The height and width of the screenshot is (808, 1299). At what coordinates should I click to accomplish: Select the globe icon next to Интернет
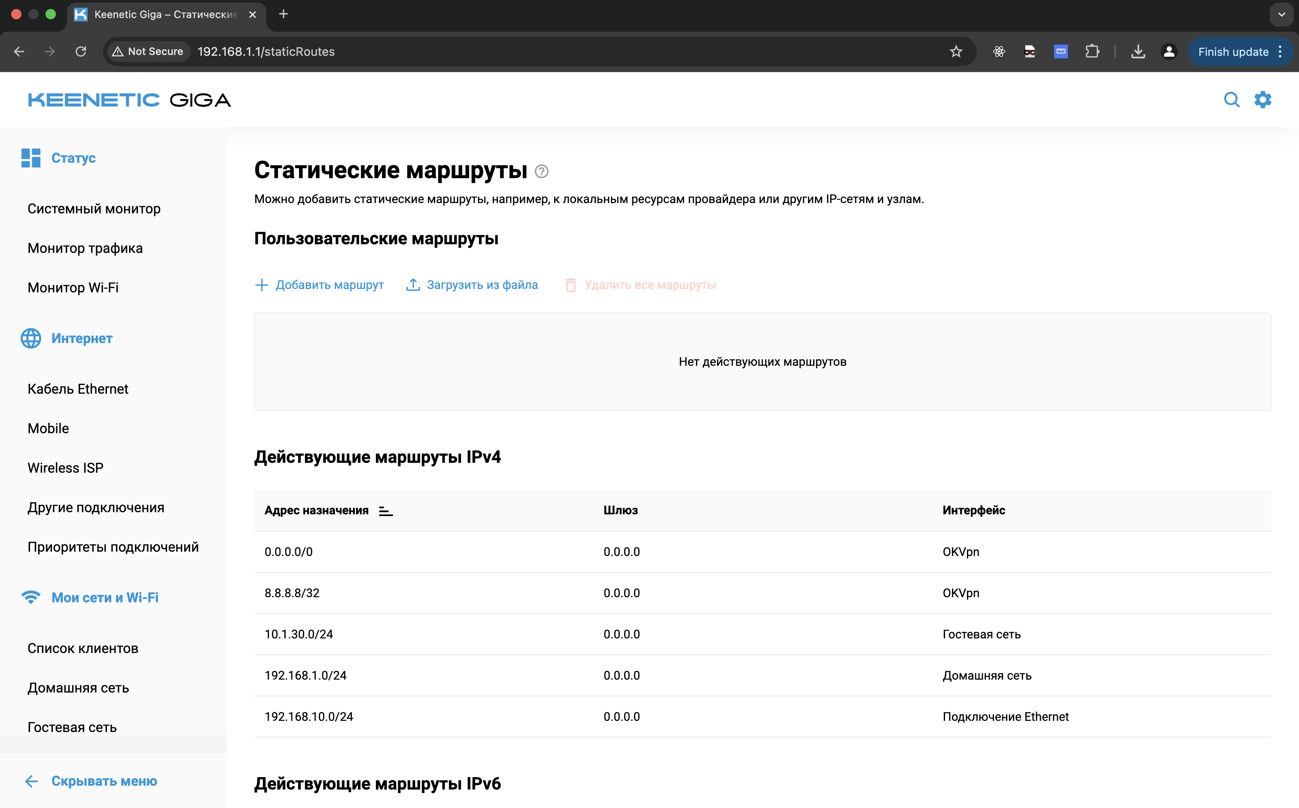(x=30, y=338)
